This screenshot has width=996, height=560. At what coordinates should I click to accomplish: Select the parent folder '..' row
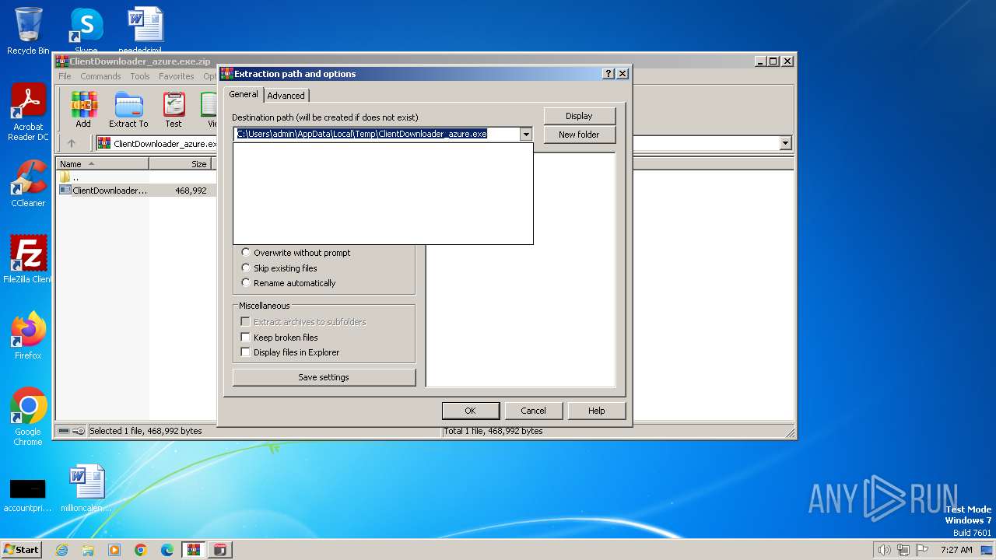136,177
